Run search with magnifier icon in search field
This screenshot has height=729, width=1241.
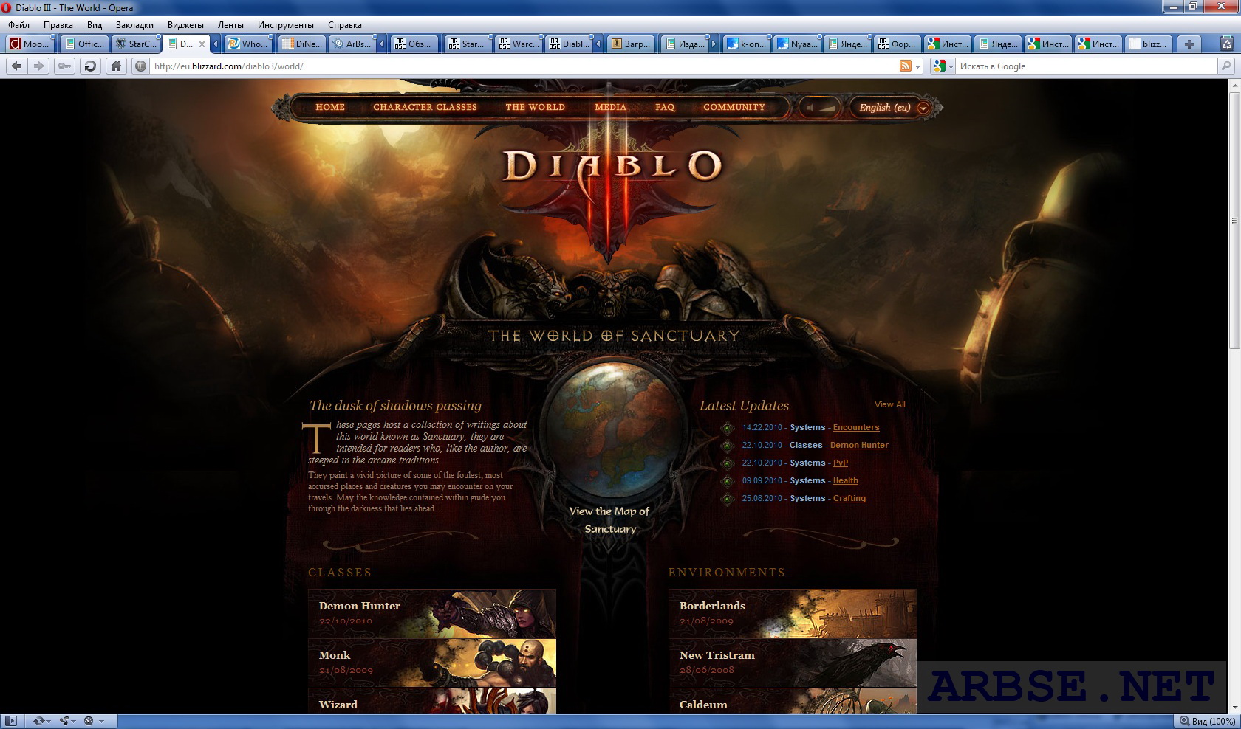[1226, 66]
